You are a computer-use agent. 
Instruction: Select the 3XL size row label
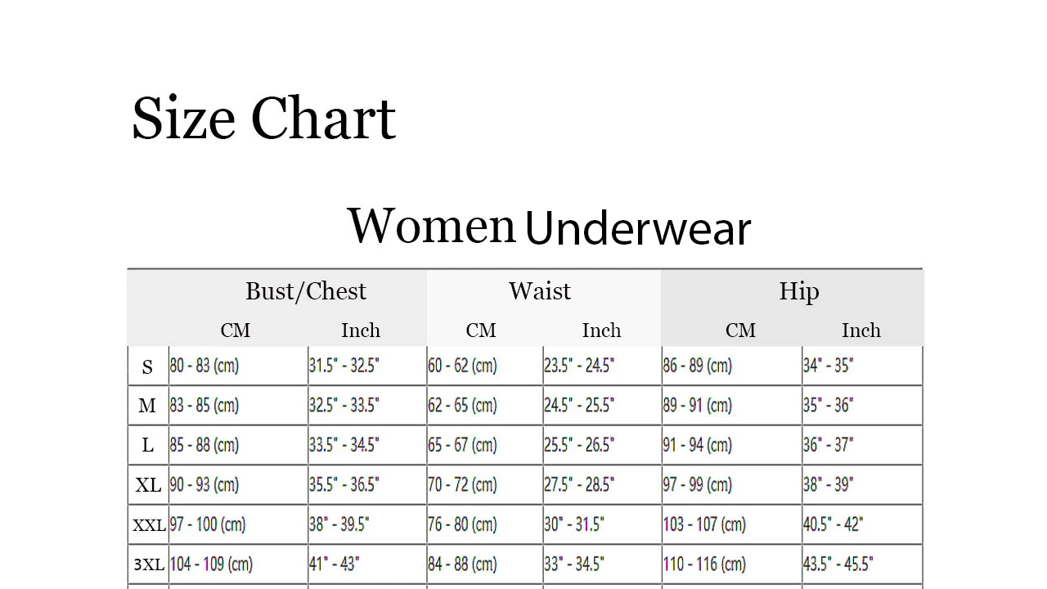click(149, 564)
